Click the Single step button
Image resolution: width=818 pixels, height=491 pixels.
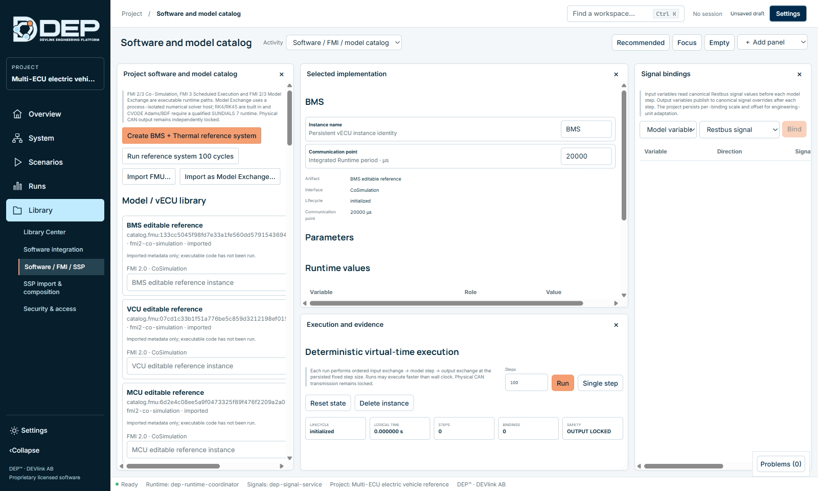(x=600, y=383)
